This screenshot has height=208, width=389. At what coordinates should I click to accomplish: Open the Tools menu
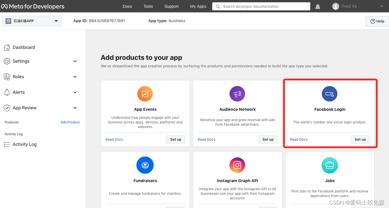(x=148, y=6)
